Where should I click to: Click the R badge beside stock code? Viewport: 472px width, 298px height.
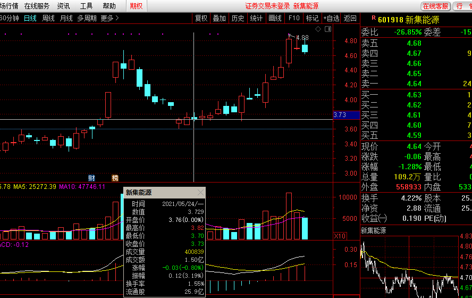click(x=373, y=18)
